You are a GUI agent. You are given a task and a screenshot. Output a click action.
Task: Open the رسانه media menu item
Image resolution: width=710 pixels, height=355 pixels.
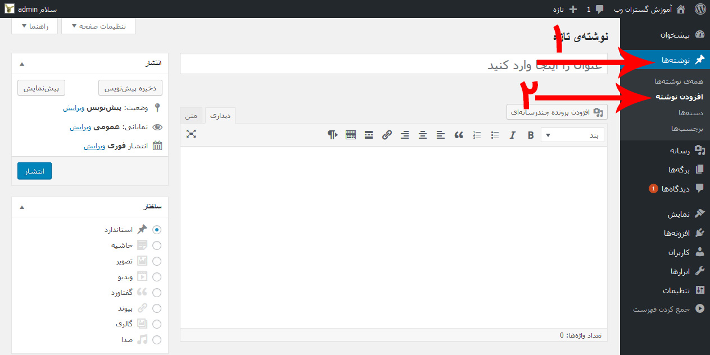click(x=679, y=151)
